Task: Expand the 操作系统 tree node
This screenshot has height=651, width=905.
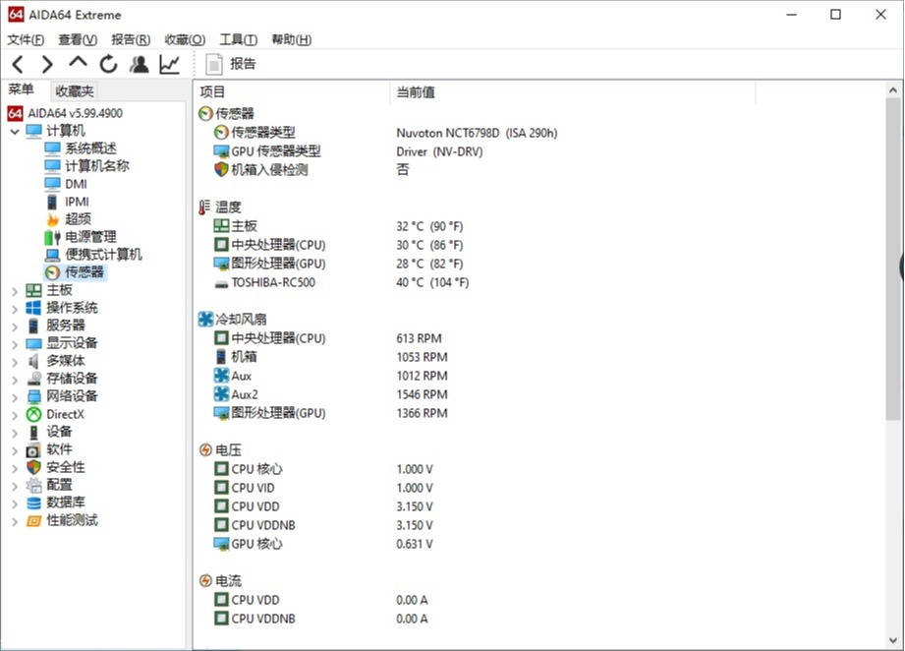Action: coord(15,309)
